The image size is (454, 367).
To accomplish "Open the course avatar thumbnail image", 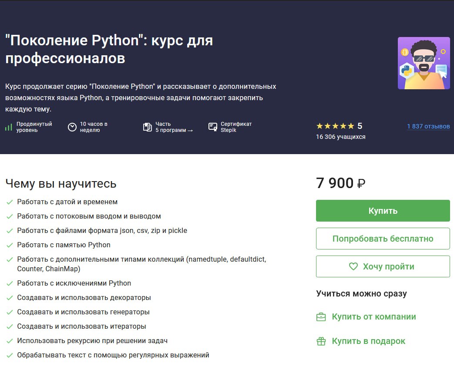I will [x=424, y=63].
